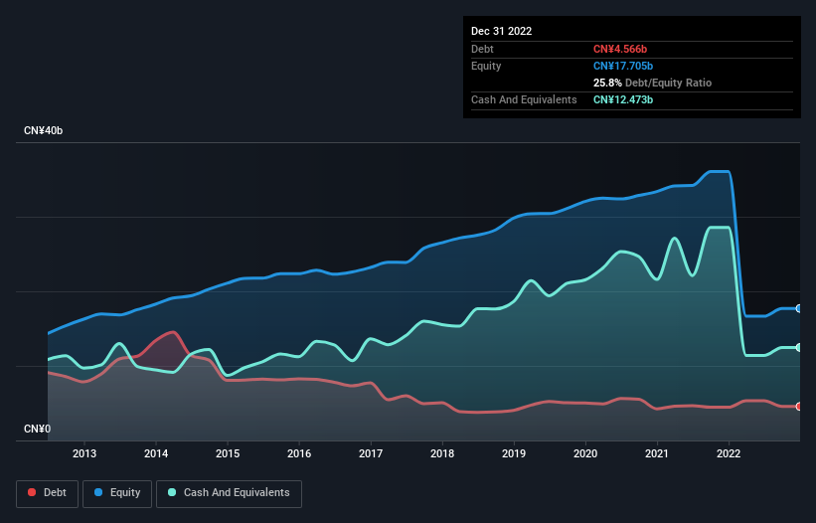Click the 2021 x-axis label
This screenshot has width=816, height=523.
(x=657, y=453)
